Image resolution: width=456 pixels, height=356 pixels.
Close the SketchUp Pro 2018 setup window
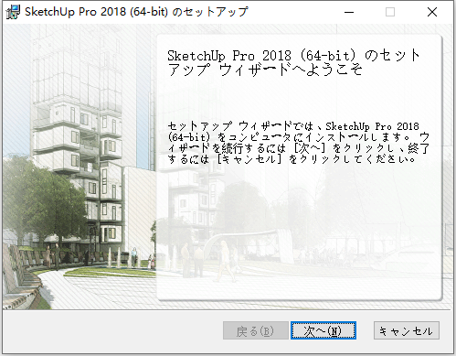(432, 12)
